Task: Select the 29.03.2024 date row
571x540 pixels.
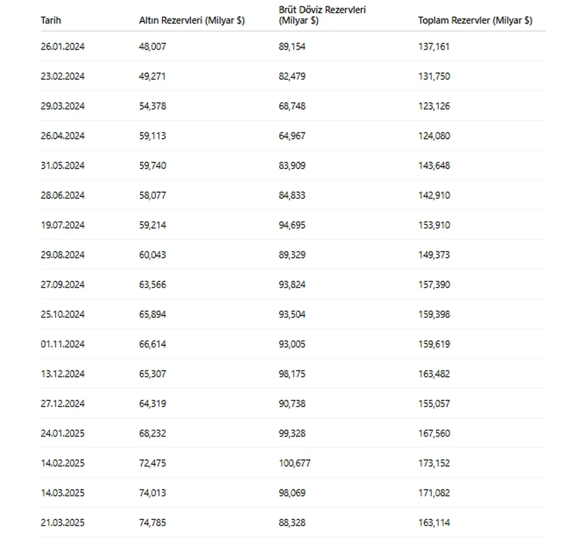Action: coord(62,106)
